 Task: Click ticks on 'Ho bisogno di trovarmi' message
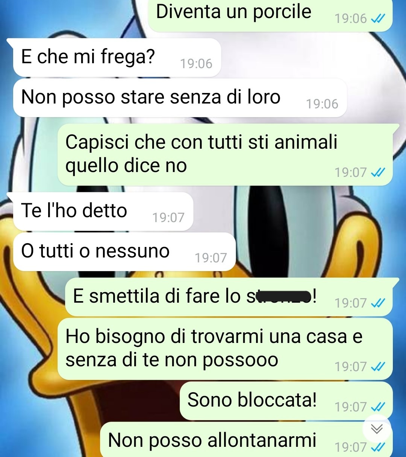tap(378, 367)
